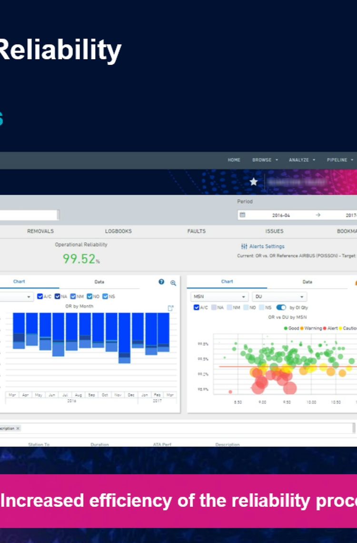This screenshot has height=543, width=357.
Task: Open the Alerts Settings link
Action: coord(267,246)
